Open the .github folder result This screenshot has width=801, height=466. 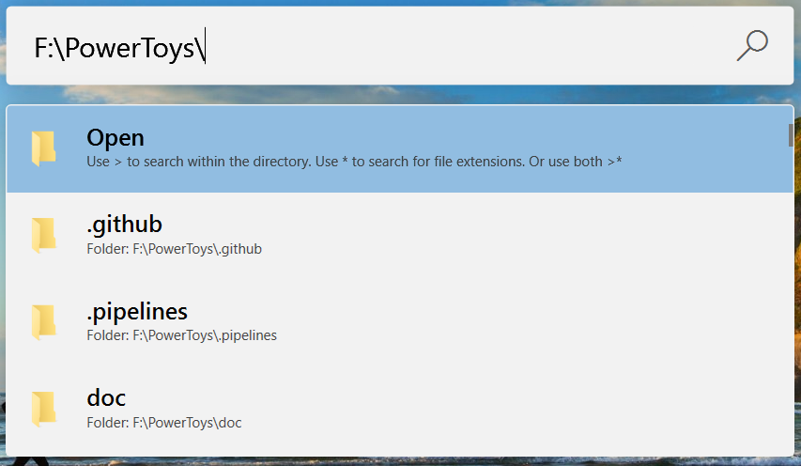pyautogui.click(x=124, y=224)
